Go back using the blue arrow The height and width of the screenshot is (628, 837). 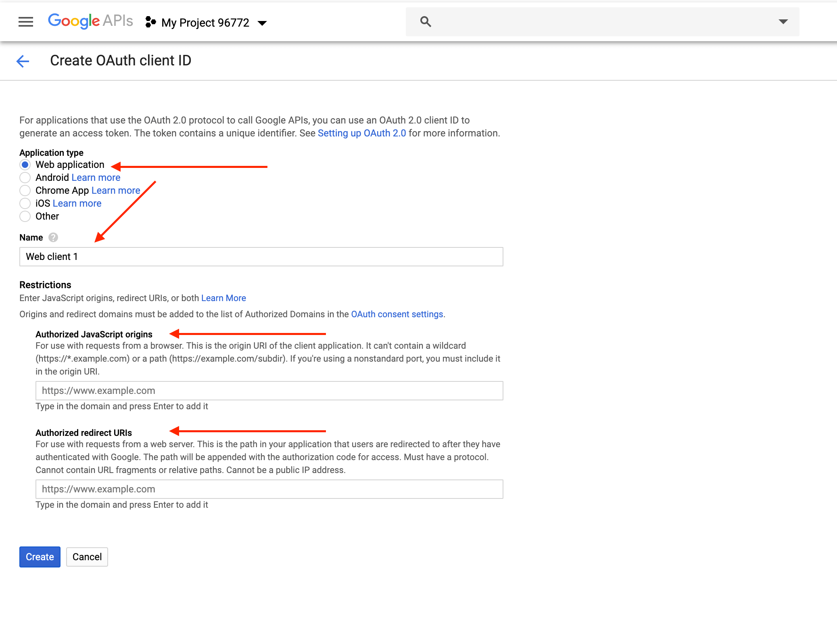pyautogui.click(x=23, y=61)
